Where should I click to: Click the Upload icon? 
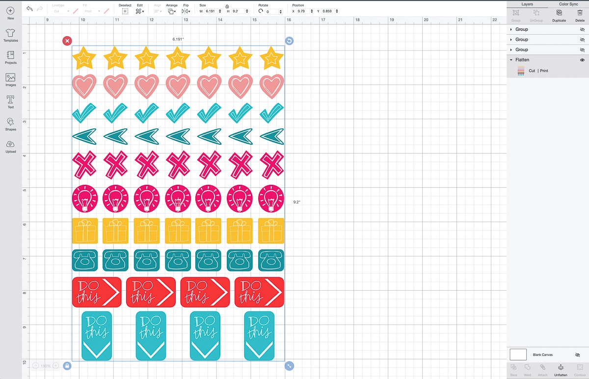(10, 144)
